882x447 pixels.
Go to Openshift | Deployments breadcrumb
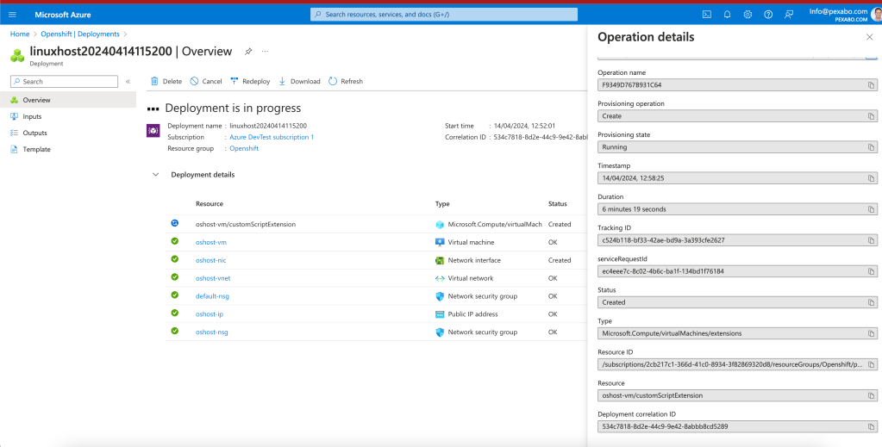point(80,34)
